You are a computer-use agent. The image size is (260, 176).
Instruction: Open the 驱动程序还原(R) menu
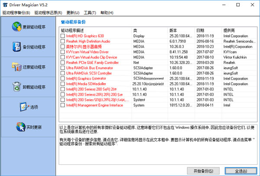[48, 13]
